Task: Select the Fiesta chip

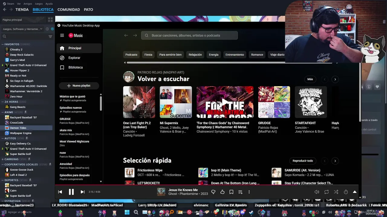Action: point(148,55)
